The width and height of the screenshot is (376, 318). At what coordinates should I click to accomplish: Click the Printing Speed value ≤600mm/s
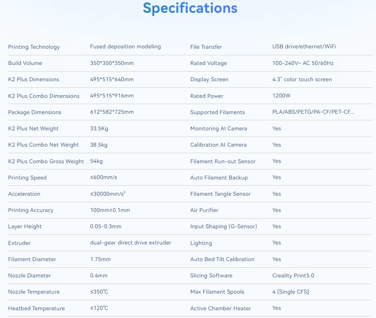pyautogui.click(x=104, y=178)
